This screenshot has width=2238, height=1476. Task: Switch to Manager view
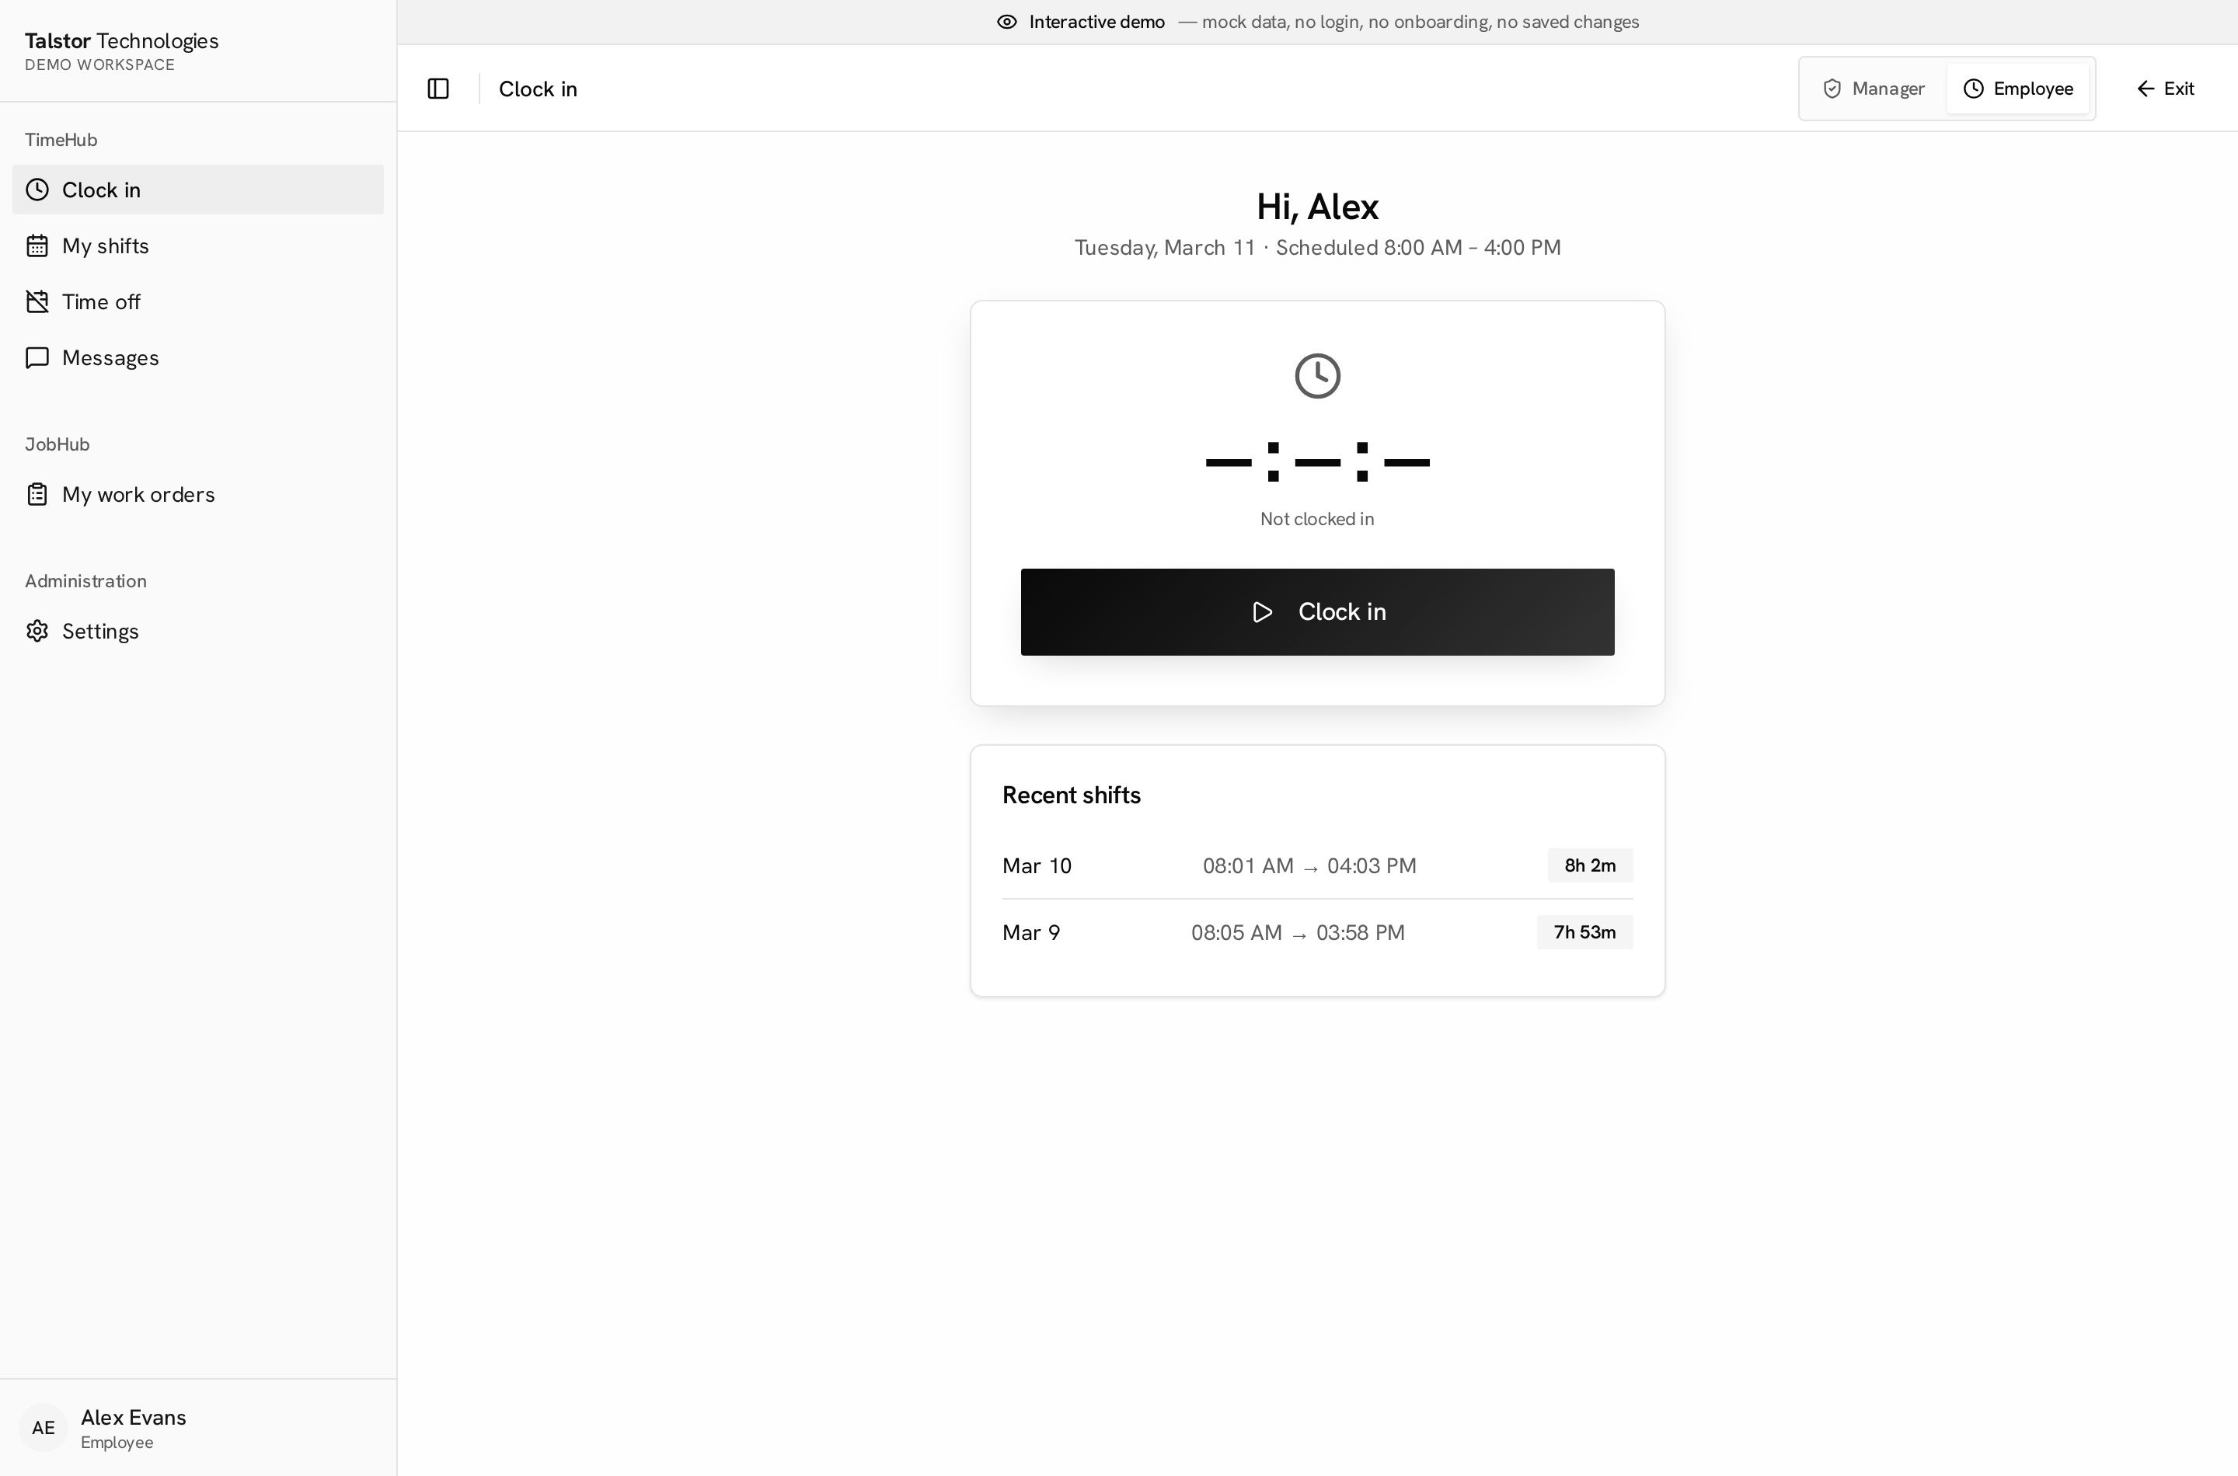click(x=1874, y=89)
